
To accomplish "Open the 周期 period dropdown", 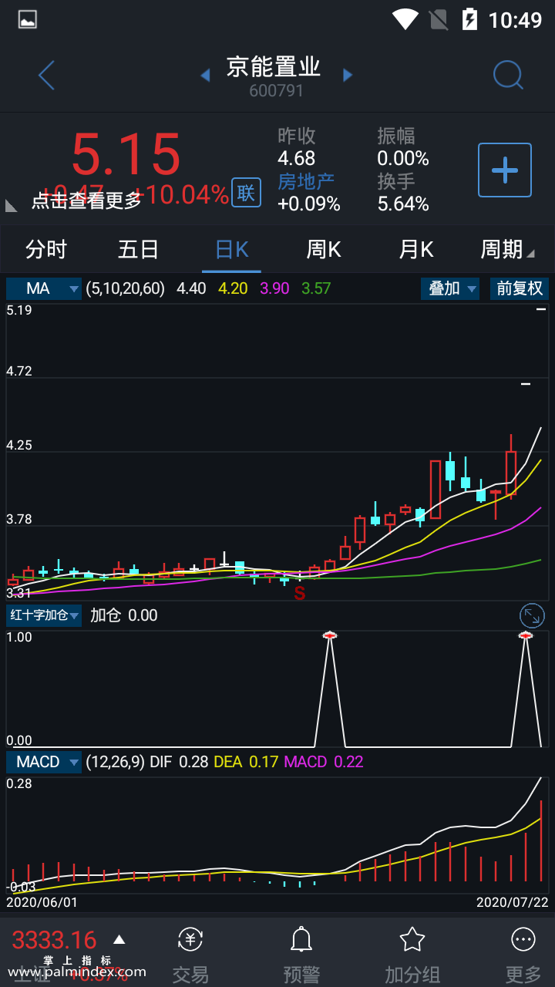I will 507,249.
